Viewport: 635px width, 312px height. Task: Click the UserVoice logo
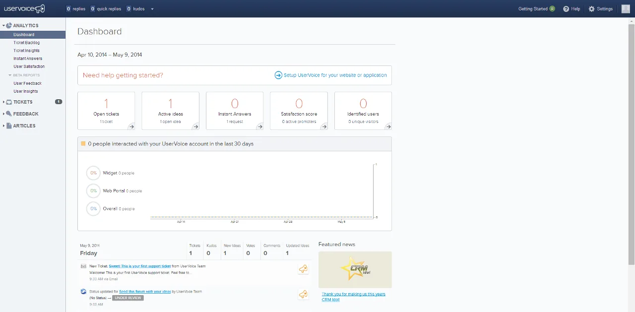pyautogui.click(x=24, y=8)
